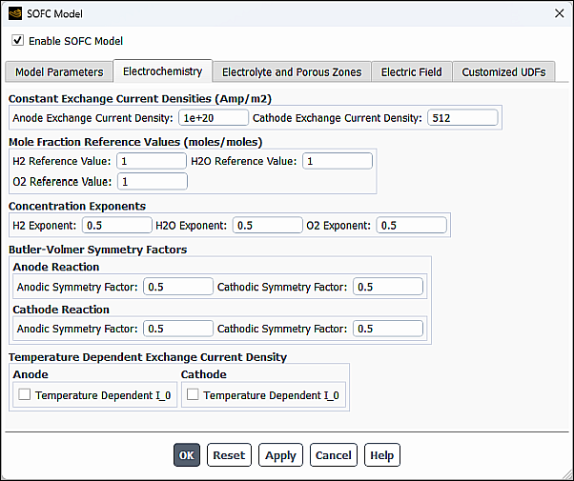Viewport: 574px width, 481px height.
Task: Select the H2O Exponent input field
Action: coord(266,226)
